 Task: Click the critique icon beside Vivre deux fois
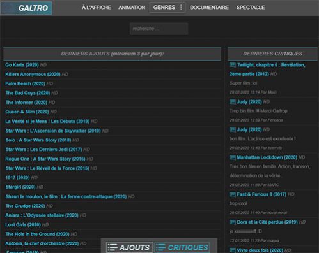coord(232,250)
